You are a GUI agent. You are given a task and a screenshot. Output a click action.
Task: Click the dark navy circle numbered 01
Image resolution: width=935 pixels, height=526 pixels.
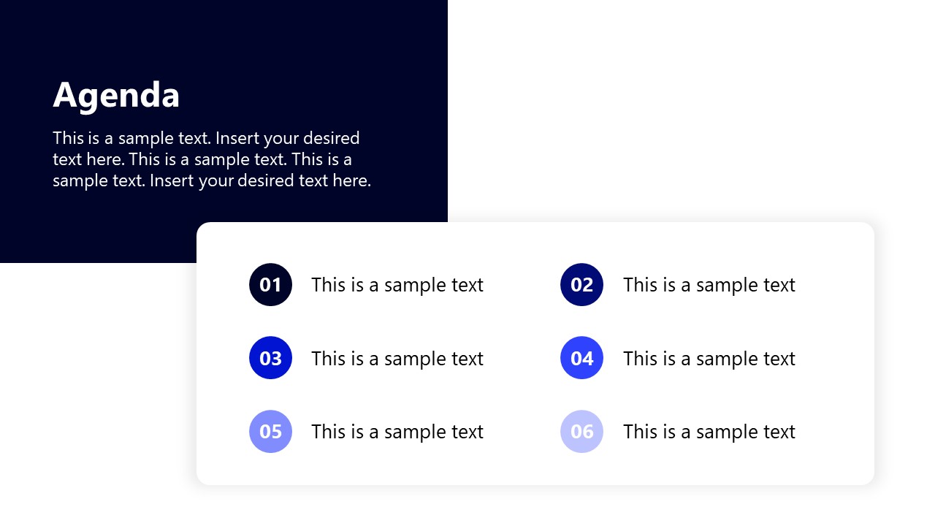point(270,285)
